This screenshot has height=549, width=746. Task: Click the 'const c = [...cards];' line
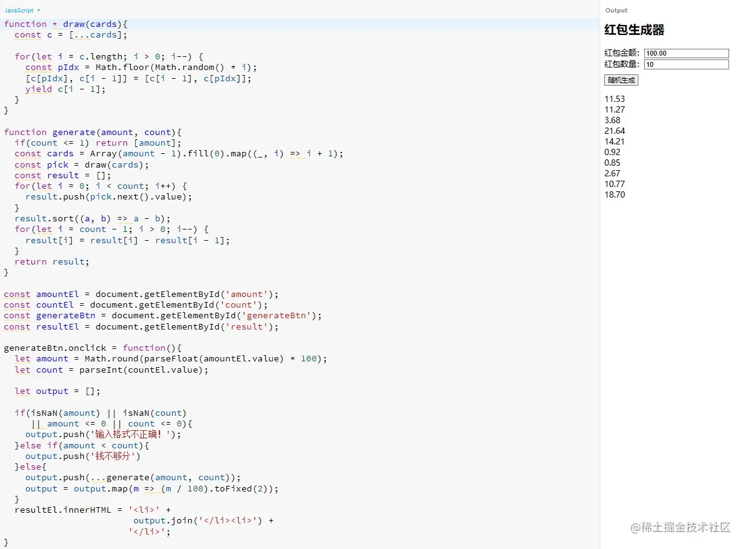[x=71, y=35]
